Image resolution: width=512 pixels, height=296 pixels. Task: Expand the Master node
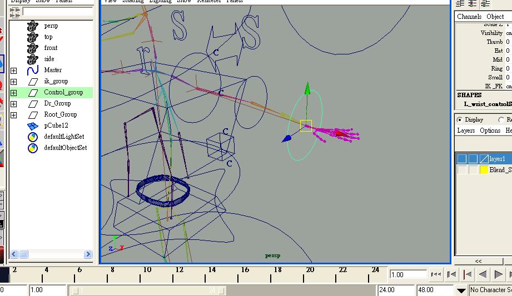pos(14,71)
